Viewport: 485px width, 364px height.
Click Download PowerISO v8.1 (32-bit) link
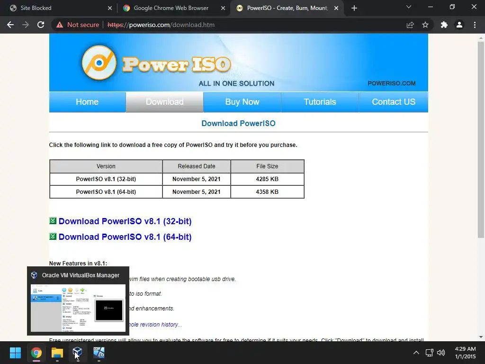point(125,221)
